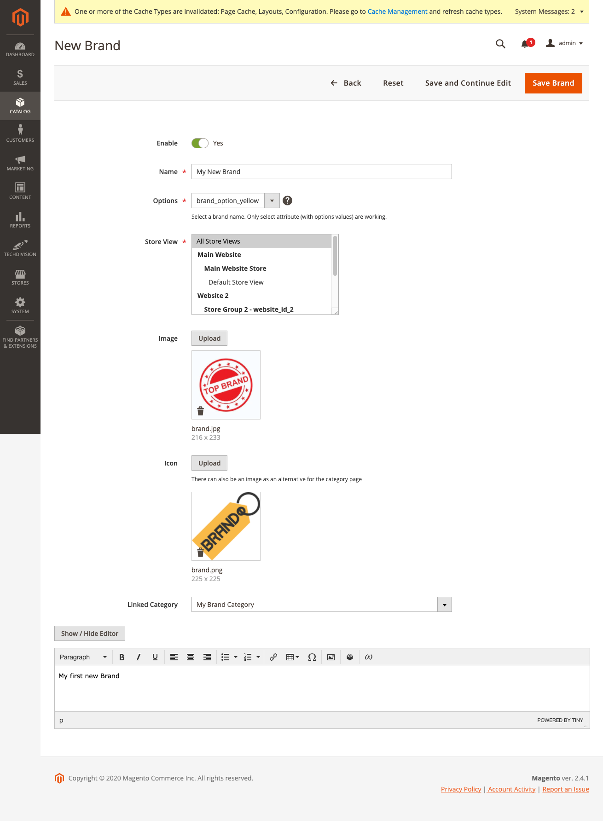The width and height of the screenshot is (603, 821).
Task: Toggle bold formatting
Action: (x=122, y=657)
